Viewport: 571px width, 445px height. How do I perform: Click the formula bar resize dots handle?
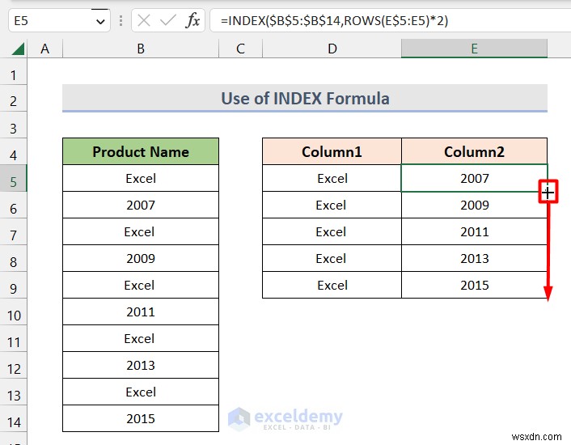121,21
